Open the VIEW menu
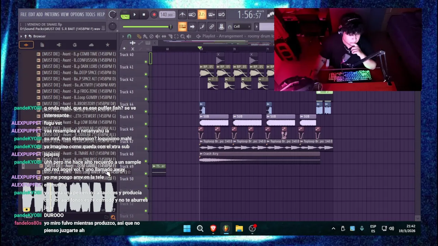 tap(65, 15)
